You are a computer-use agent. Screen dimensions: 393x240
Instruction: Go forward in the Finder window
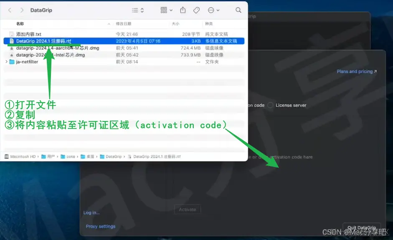22,10
